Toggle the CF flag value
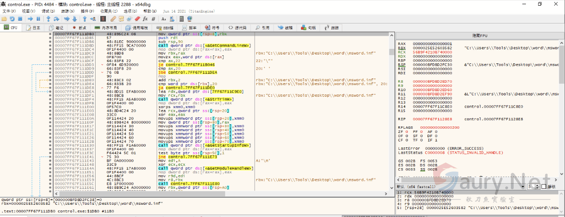 pos(406,139)
